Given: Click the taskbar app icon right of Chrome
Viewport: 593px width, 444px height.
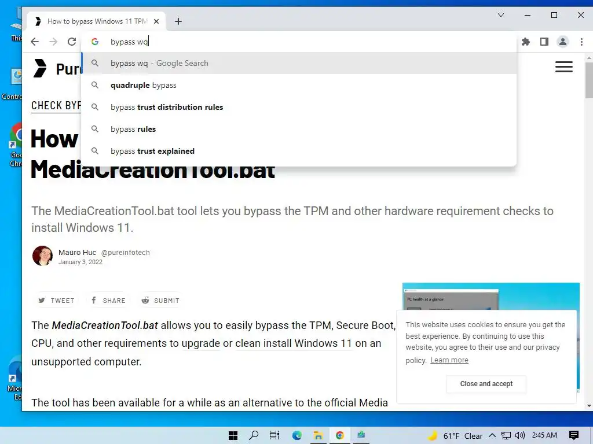Looking at the screenshot, I should (361, 435).
